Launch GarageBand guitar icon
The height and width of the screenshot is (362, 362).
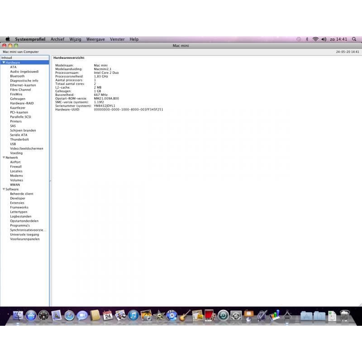[x=185, y=315]
